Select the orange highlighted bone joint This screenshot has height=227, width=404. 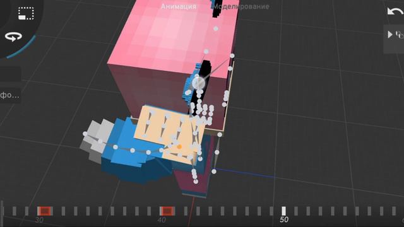click(x=179, y=147)
